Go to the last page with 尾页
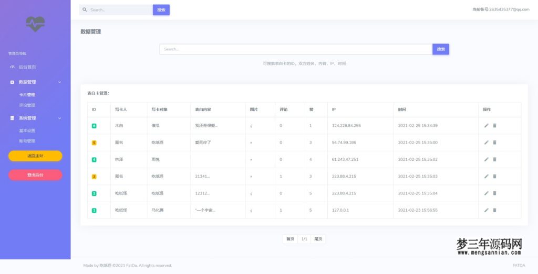Screen dimensions: 538x274 click(318, 239)
